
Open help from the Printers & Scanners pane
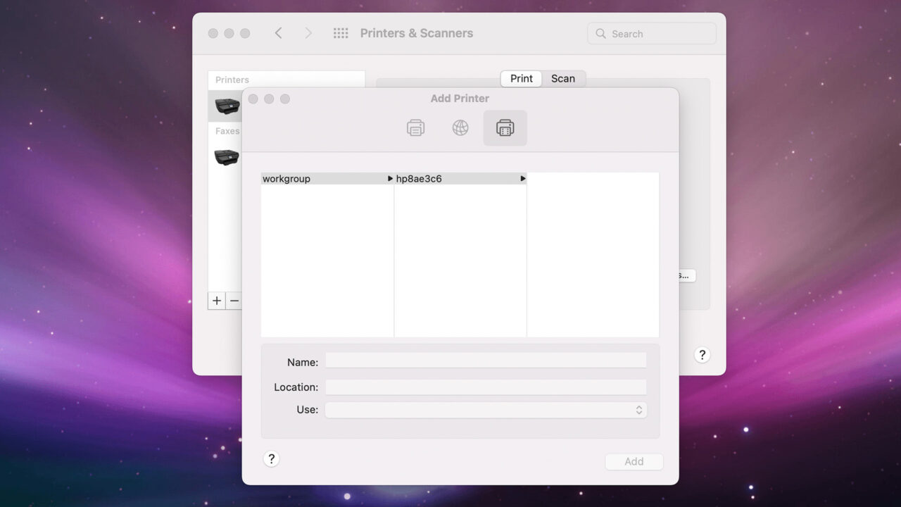[702, 355]
